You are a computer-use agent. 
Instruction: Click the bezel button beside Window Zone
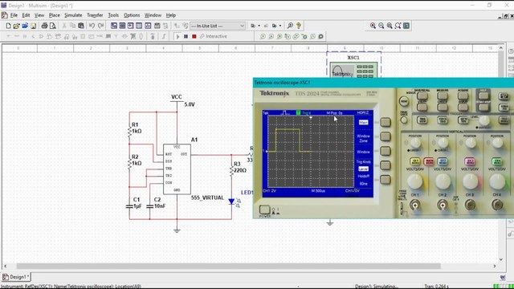click(385, 136)
